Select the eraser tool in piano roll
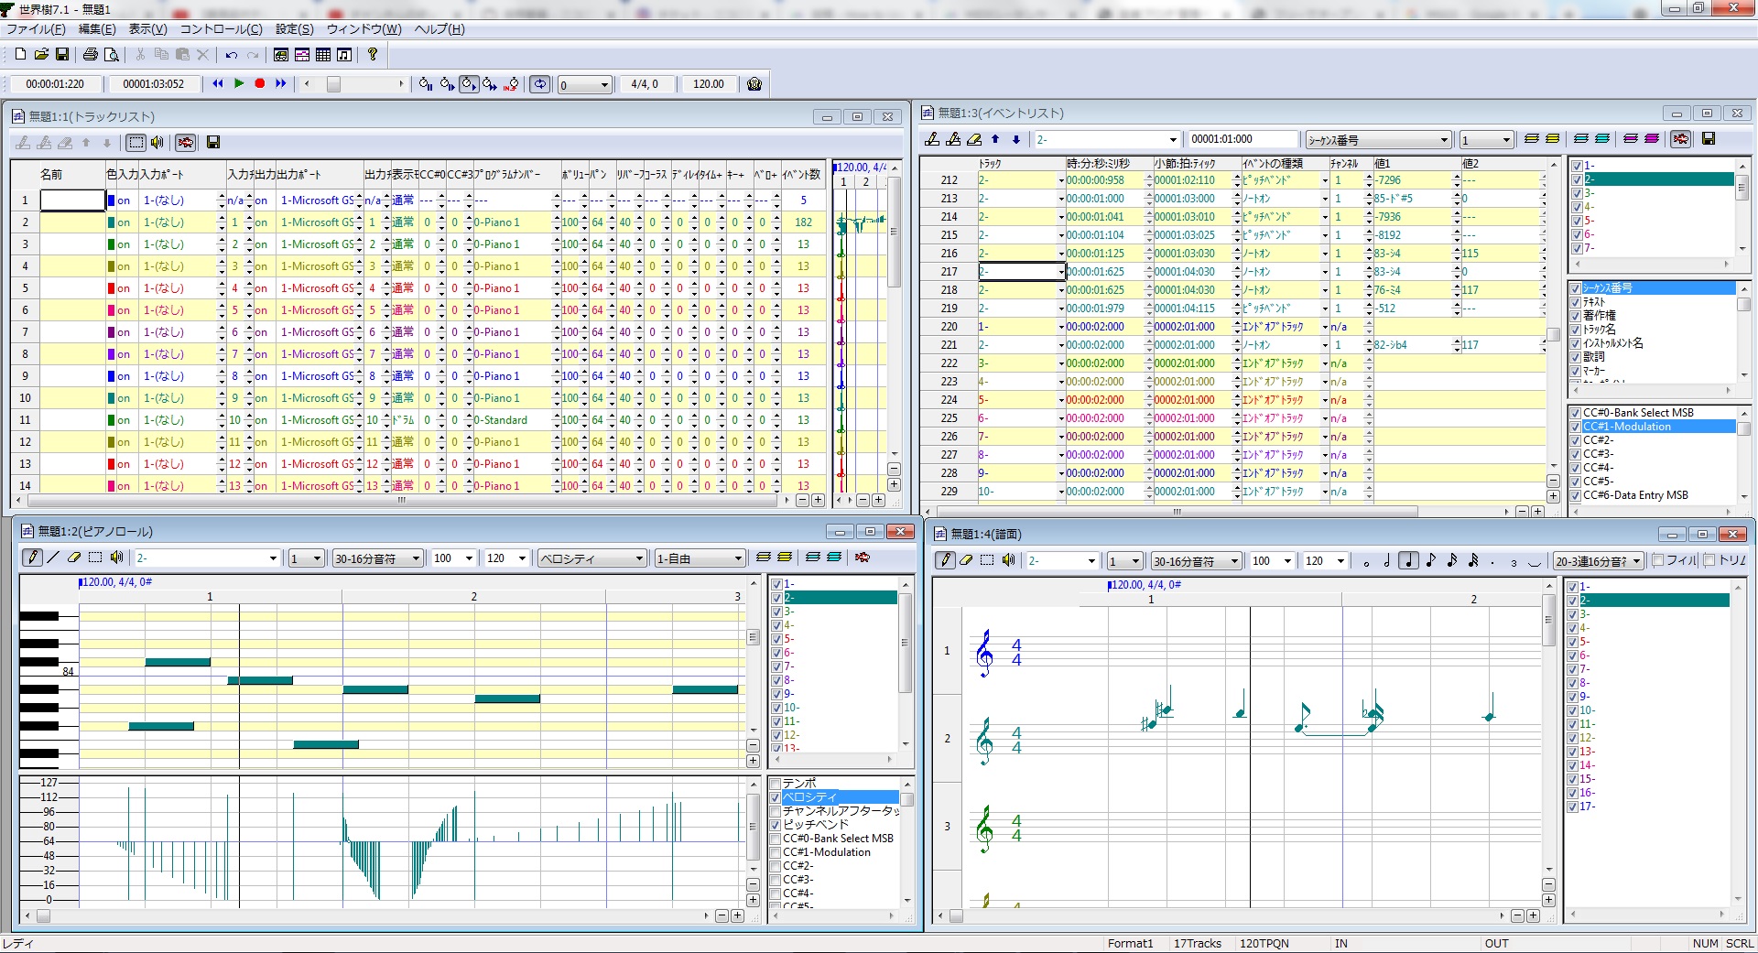 point(74,558)
